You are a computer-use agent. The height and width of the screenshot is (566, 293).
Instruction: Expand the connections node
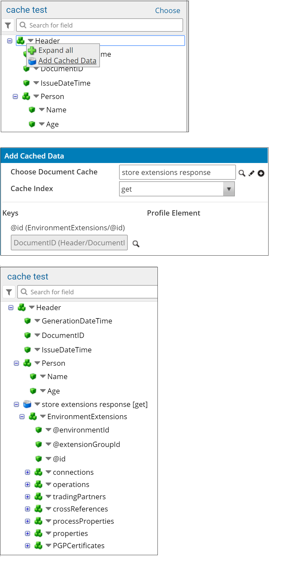pyautogui.click(x=28, y=472)
